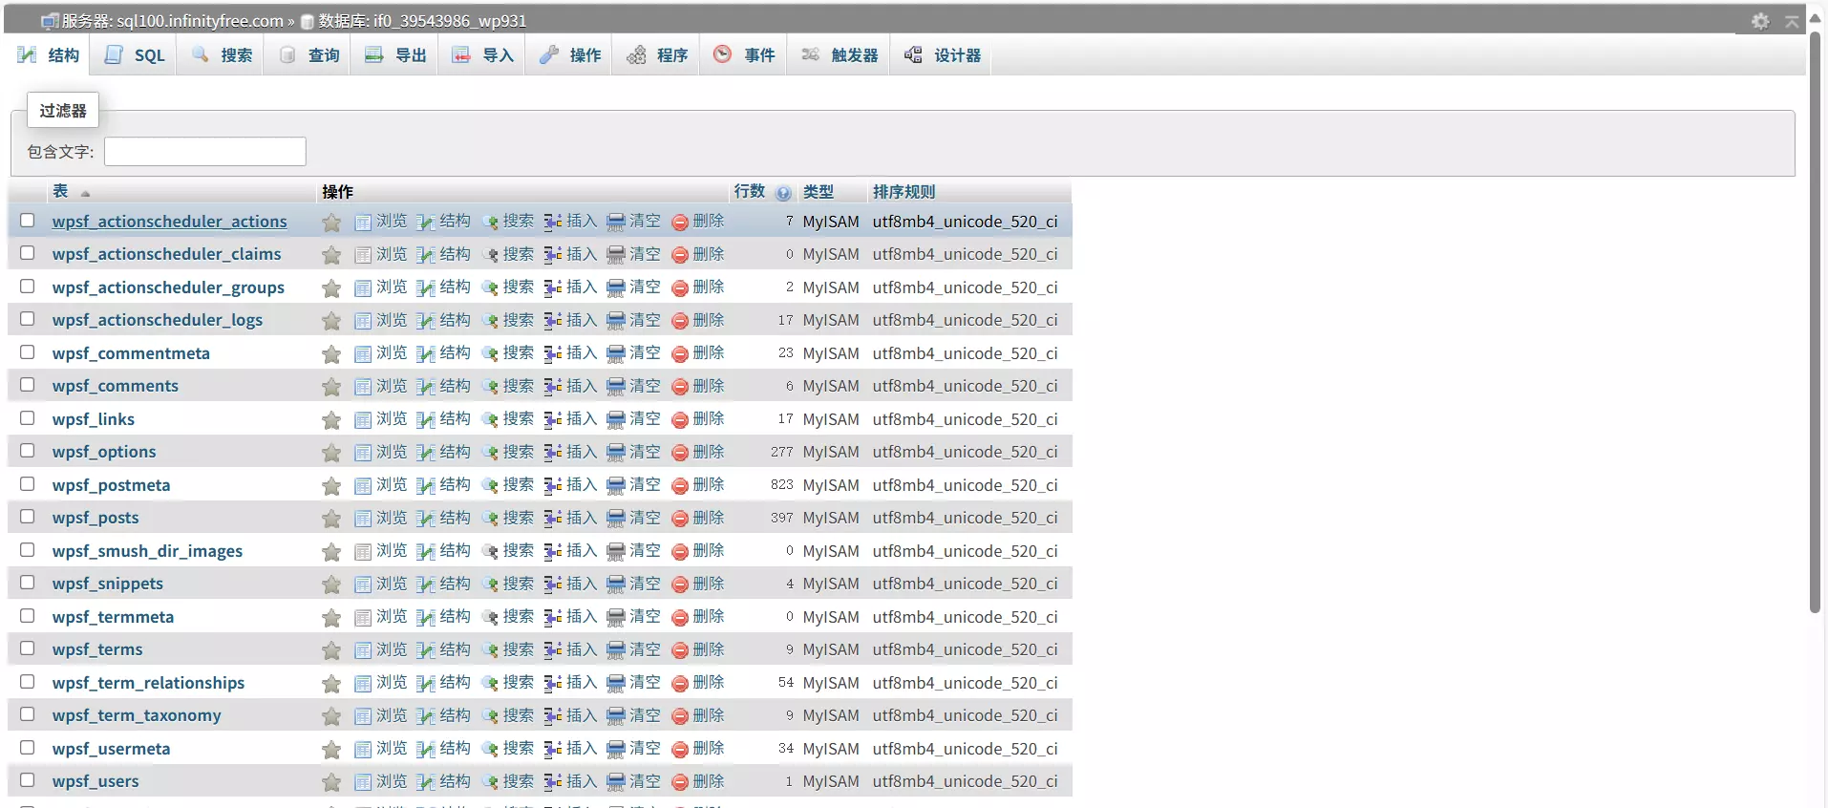Click favorite star for wpsf_options table
Image resolution: width=1828 pixels, height=808 pixels.
pyautogui.click(x=331, y=453)
